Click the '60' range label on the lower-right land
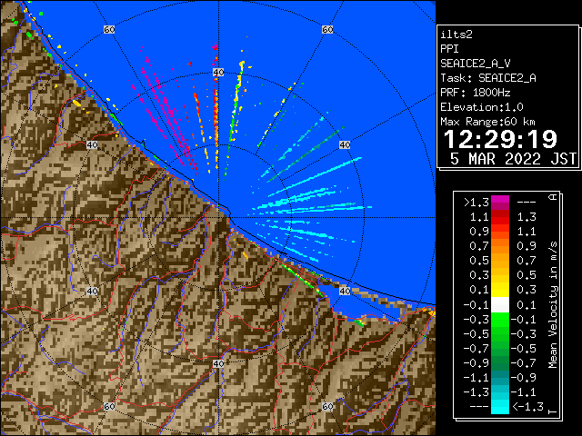 click(x=327, y=406)
